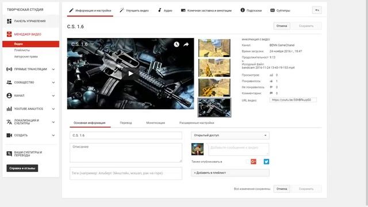Click the Creator Studio heading link
368x207 pixels.
click(25, 10)
